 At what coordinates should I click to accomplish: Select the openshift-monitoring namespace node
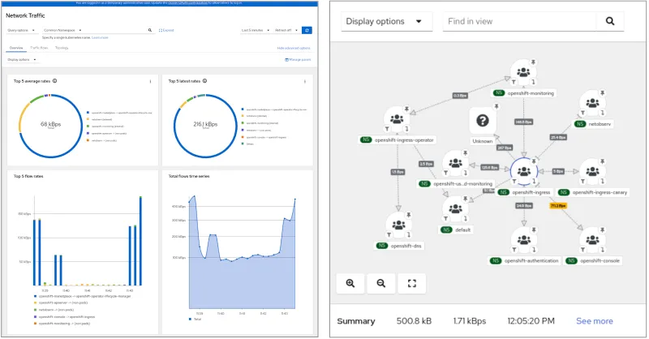tap(523, 73)
